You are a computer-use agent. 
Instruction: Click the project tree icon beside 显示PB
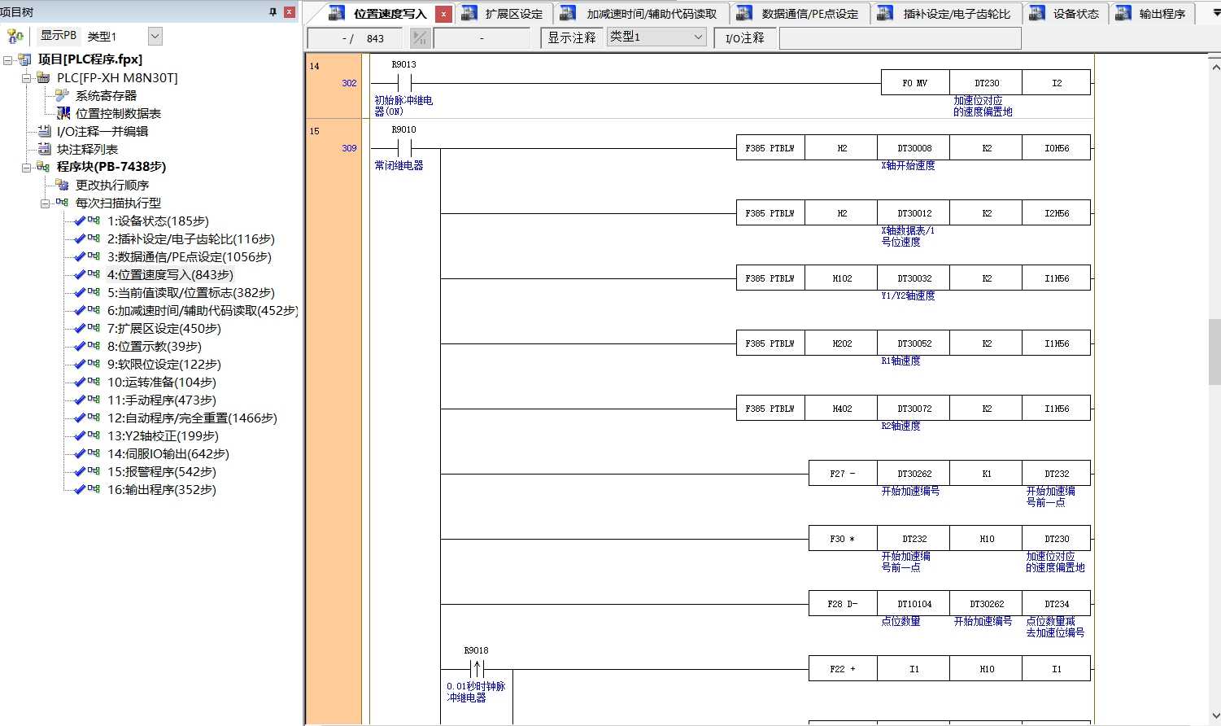pyautogui.click(x=15, y=36)
